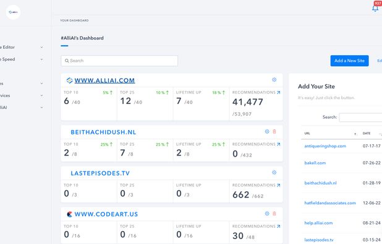This screenshot has height=244, width=382.
Task: Click the 662 recommendations value
Action: [x=240, y=194]
